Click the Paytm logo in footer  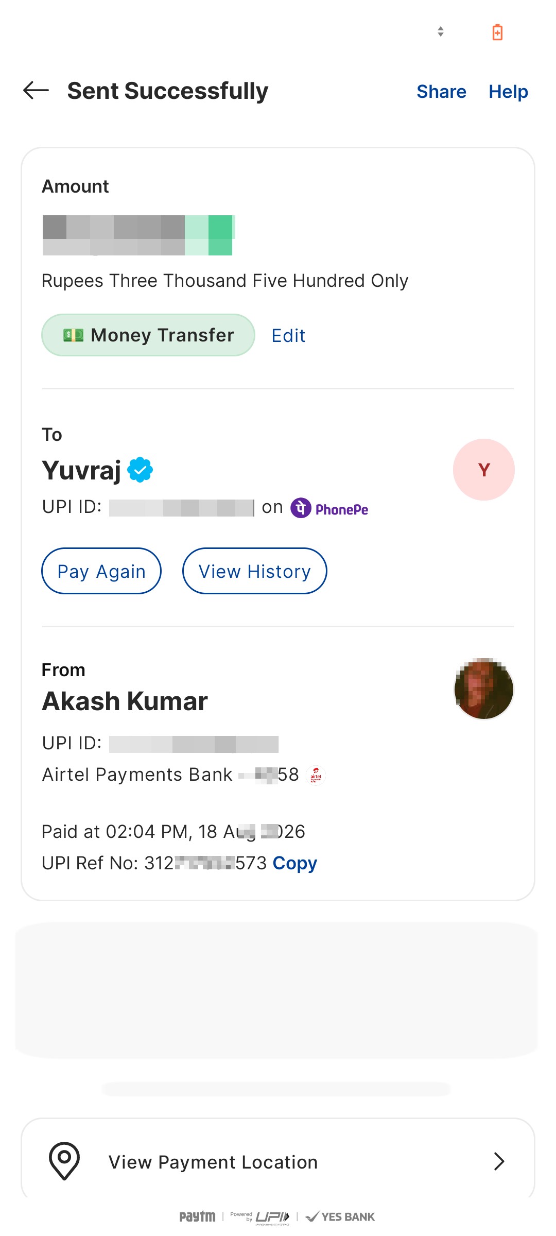(197, 1216)
